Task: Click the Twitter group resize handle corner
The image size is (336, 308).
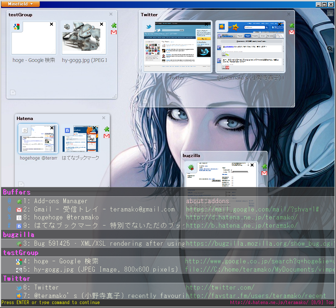Action: tap(293, 105)
